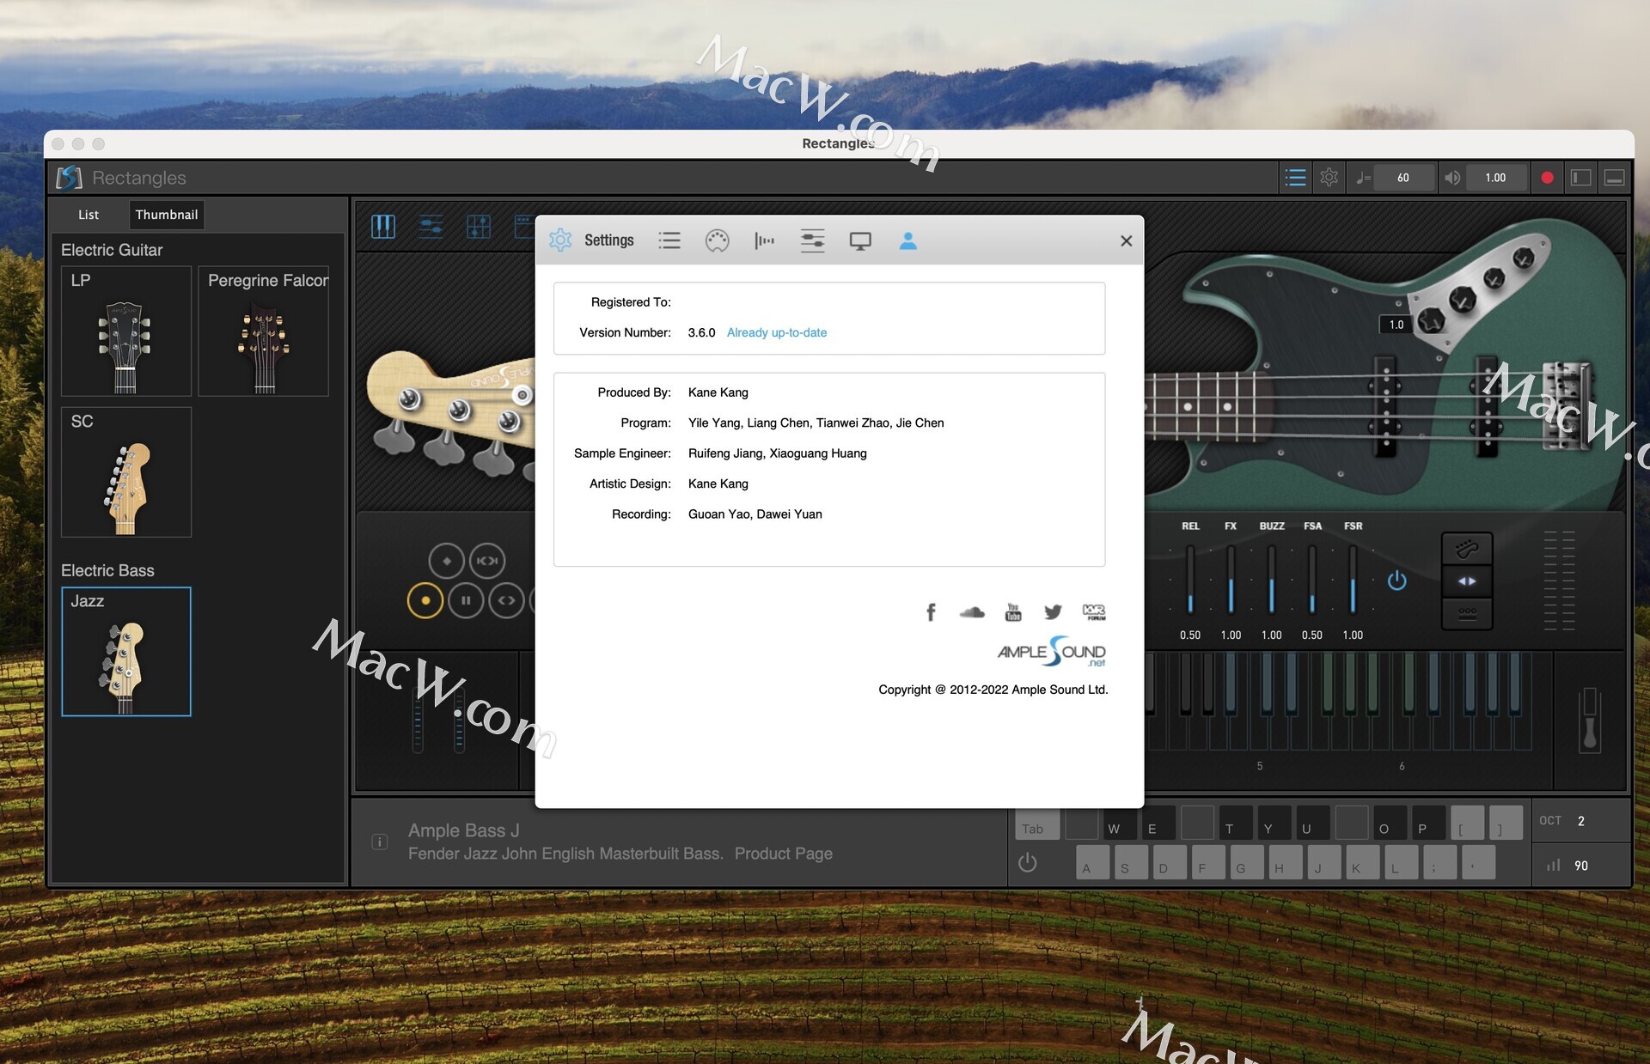The image size is (1650, 1064).
Task: Click the master volume 1.00 field
Action: (x=1495, y=178)
